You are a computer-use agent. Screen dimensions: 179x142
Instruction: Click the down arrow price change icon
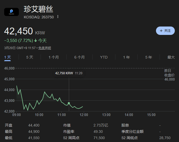(36, 41)
